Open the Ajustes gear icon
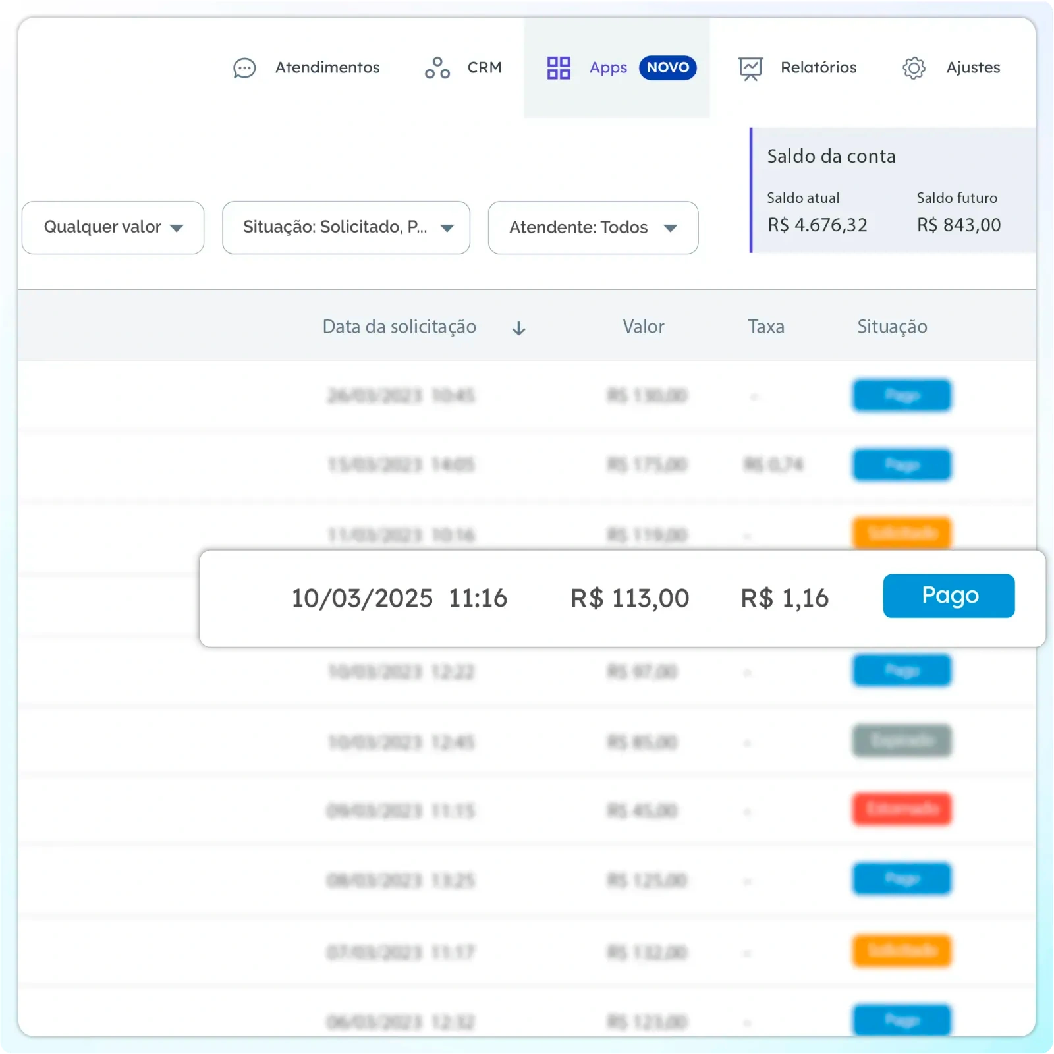The height and width of the screenshot is (1054, 1054). point(914,68)
